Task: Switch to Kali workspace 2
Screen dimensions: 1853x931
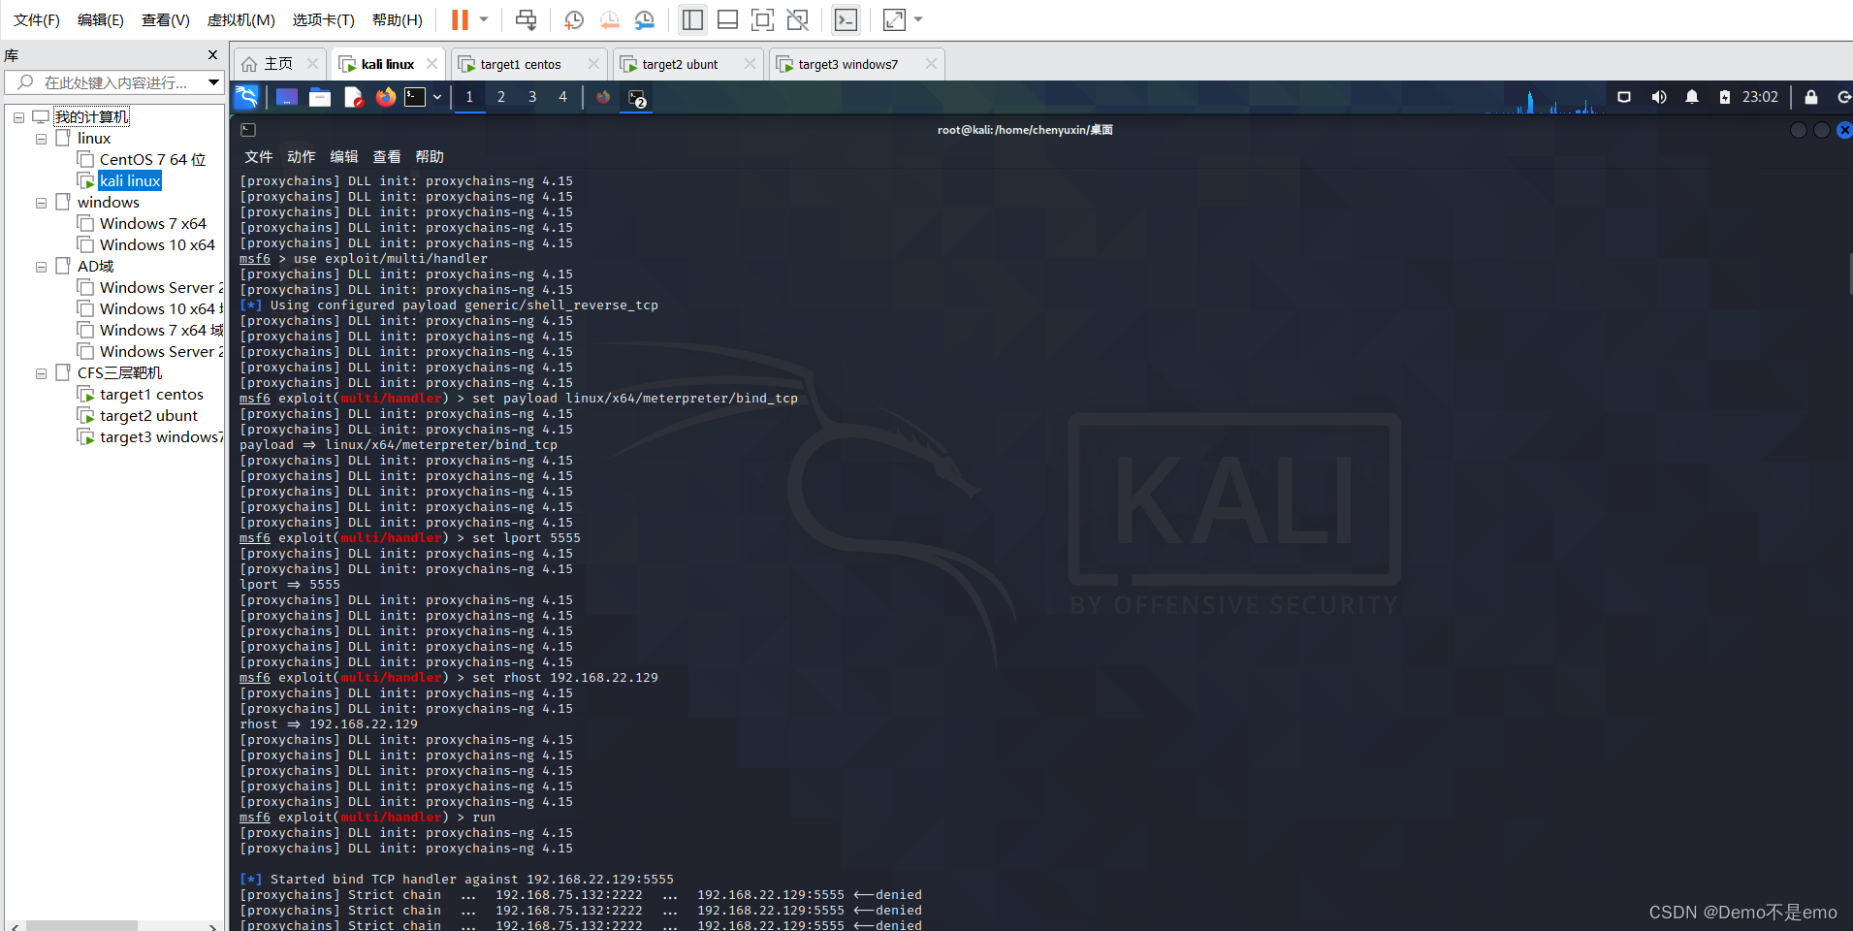Action: 500,97
